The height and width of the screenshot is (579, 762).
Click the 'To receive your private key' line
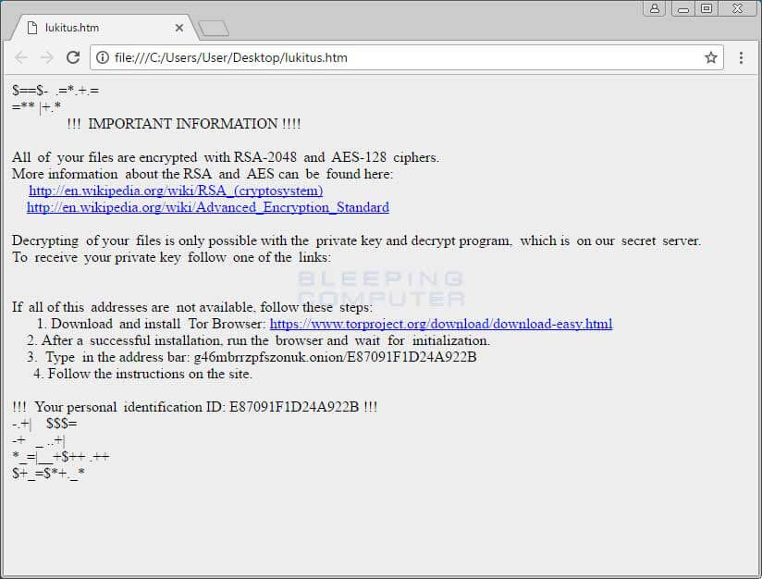click(172, 257)
